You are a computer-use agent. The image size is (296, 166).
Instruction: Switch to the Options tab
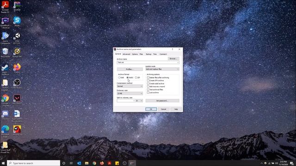[x=135, y=54]
